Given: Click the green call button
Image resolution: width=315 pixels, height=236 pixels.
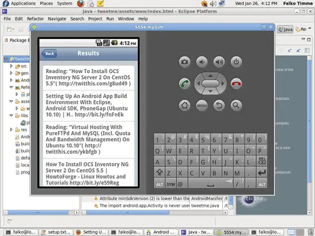Looking at the screenshot, I should pyautogui.click(x=184, y=83).
